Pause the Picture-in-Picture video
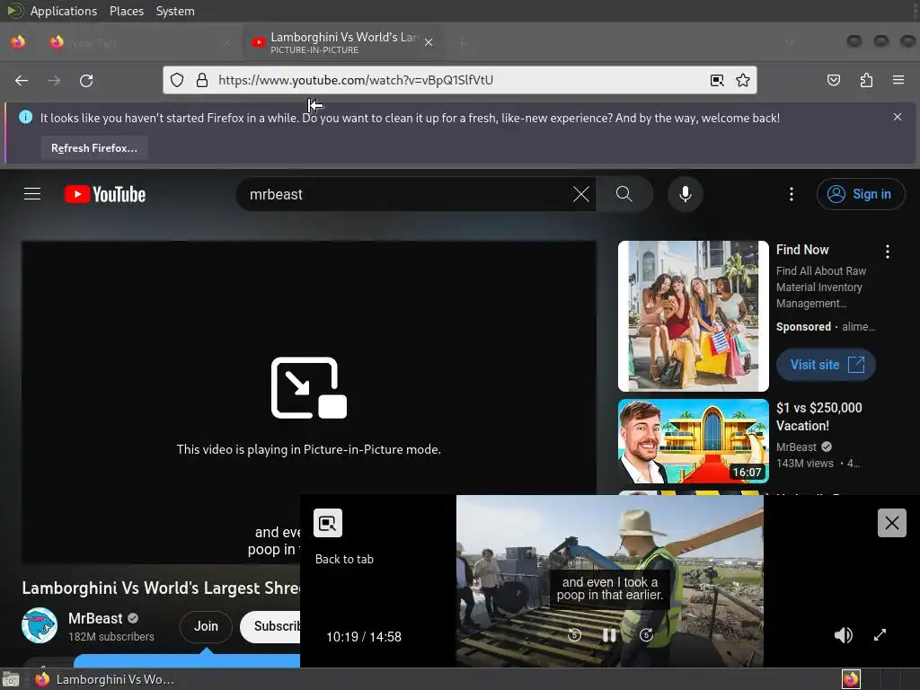 (x=610, y=635)
